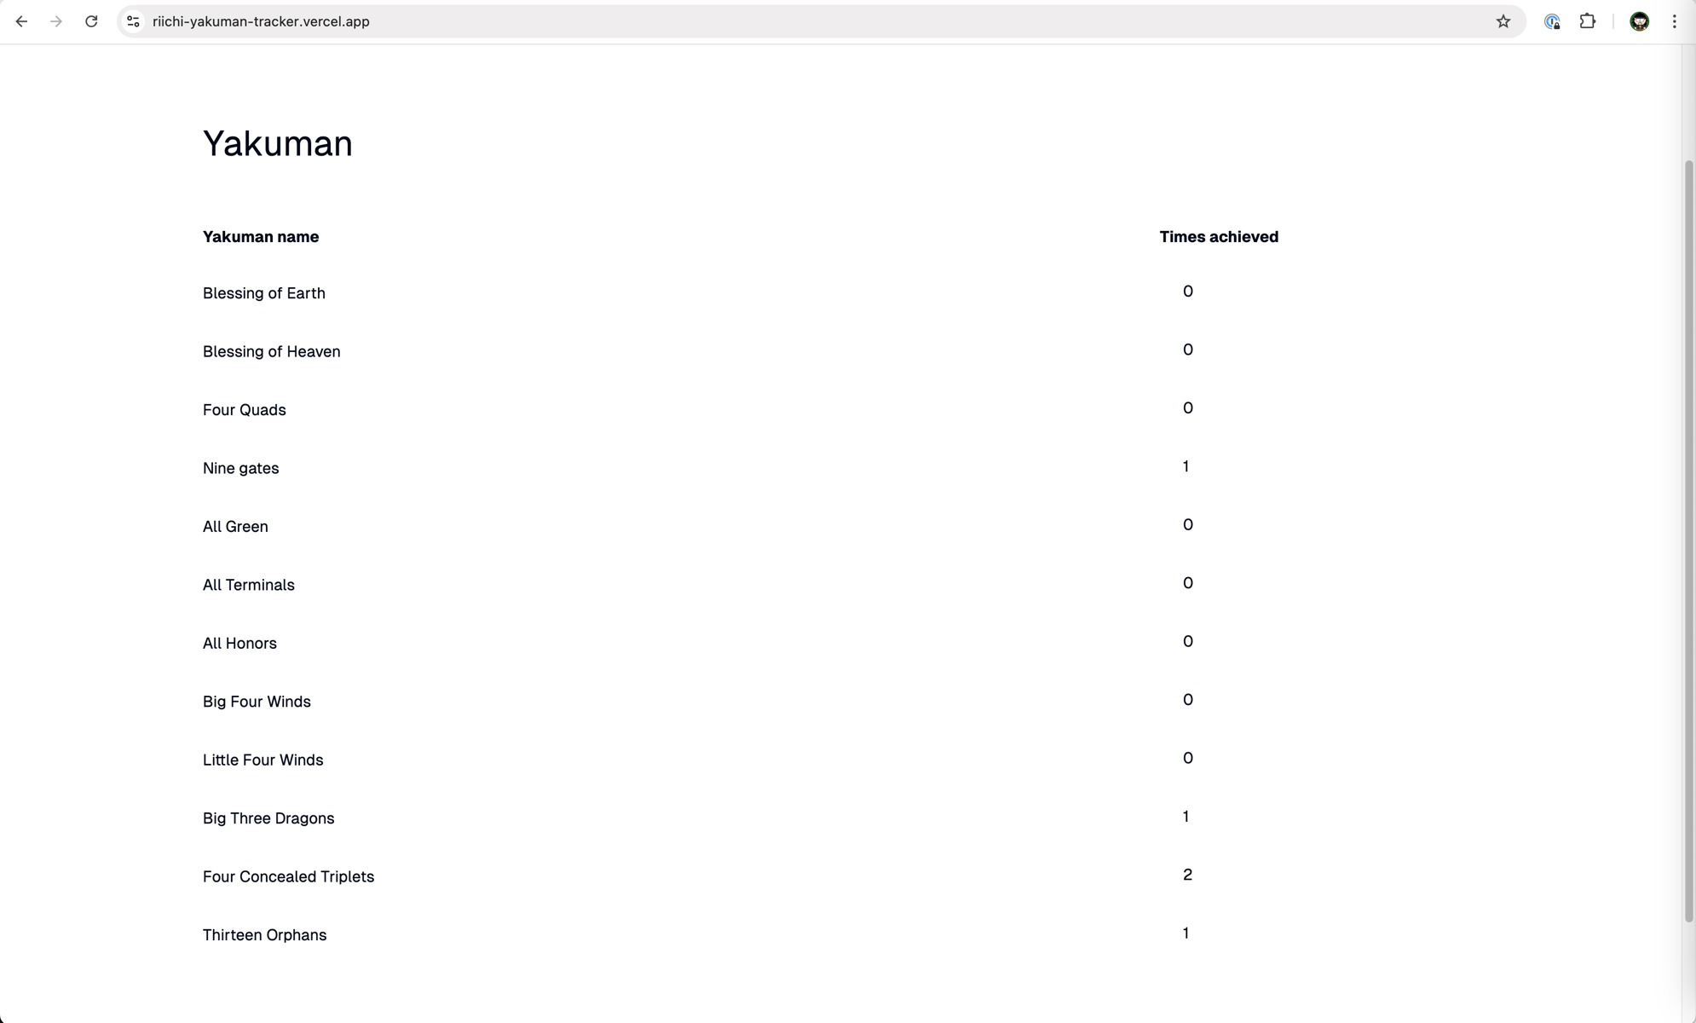Select the Nine gates row

pyautogui.click(x=240, y=468)
